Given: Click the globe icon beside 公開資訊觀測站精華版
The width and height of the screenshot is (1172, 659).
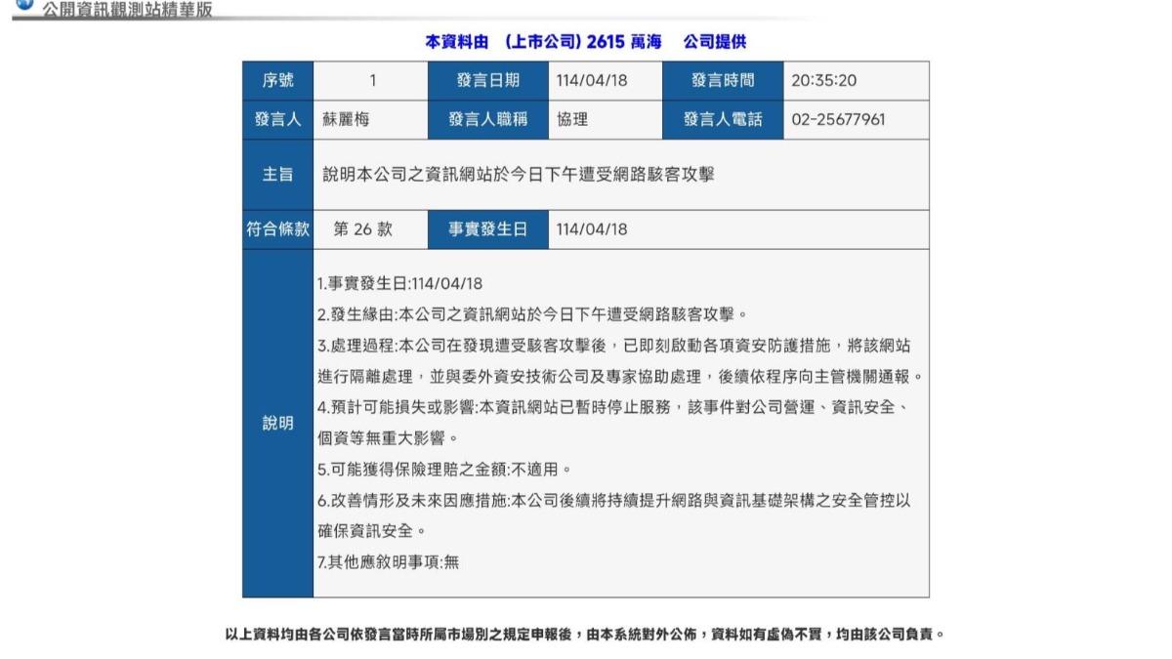Looking at the screenshot, I should [x=23, y=4].
